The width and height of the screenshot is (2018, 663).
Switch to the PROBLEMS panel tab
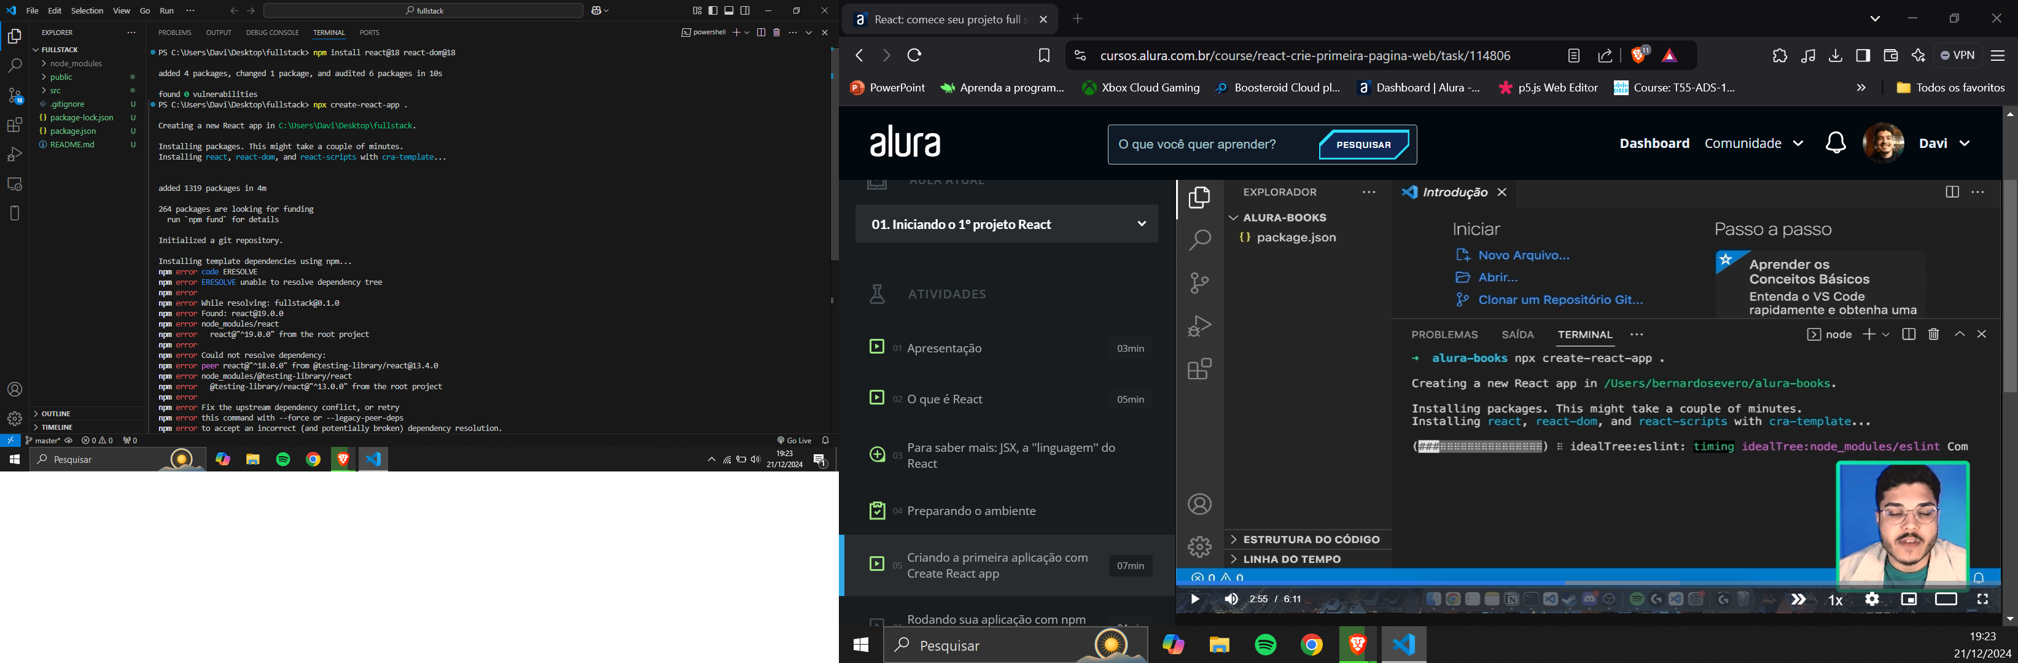174,33
